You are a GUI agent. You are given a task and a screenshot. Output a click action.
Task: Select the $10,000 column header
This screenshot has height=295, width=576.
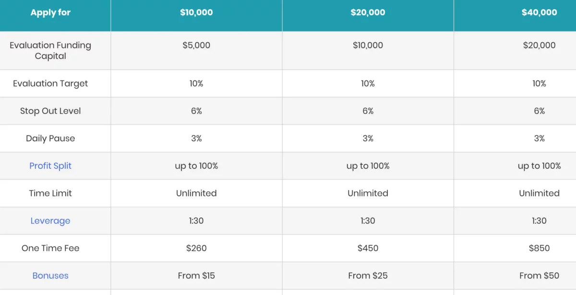(196, 13)
